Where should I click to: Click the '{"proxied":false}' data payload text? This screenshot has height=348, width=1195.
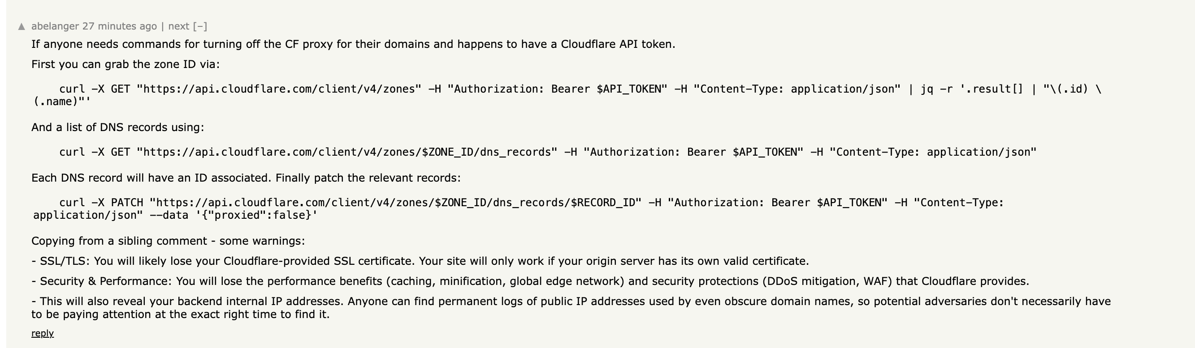coord(256,215)
